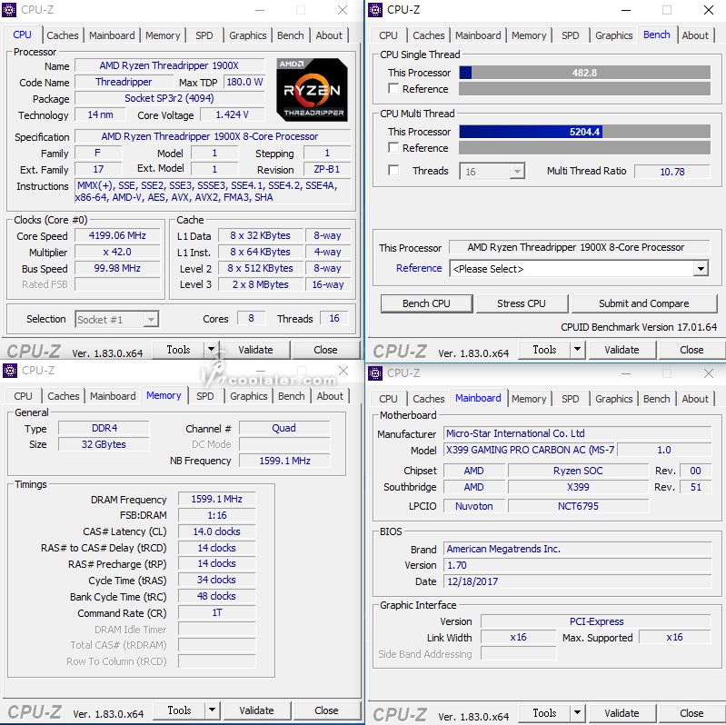Image resolution: width=726 pixels, height=725 pixels.
Task: Expand the Tools arrow in the Bench window
Action: pyautogui.click(x=577, y=349)
